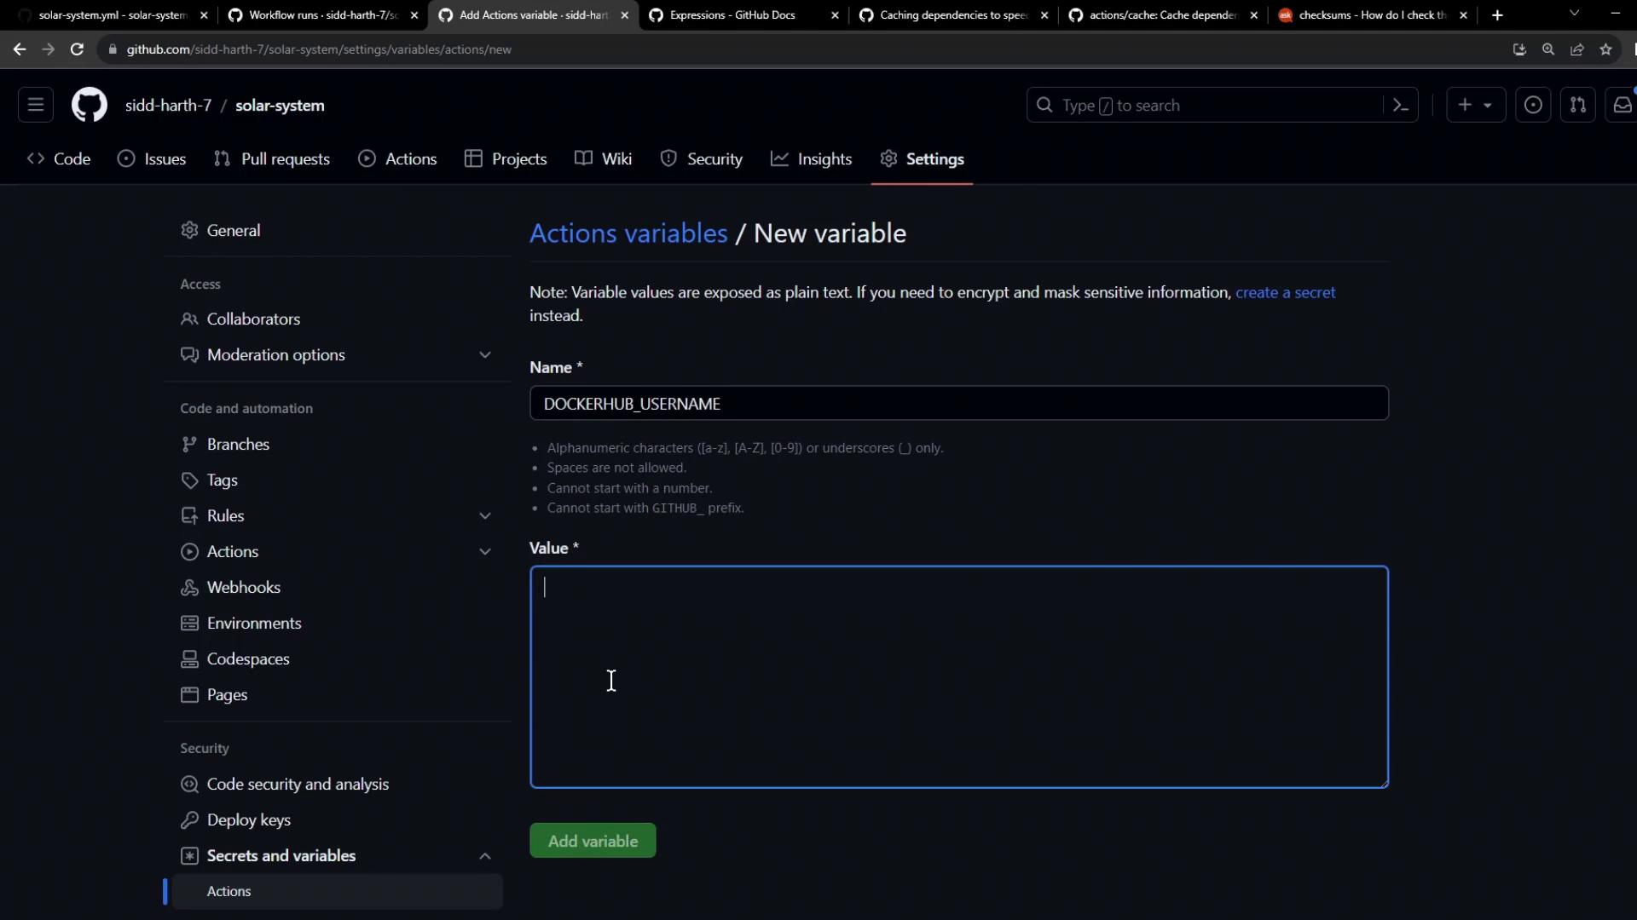Open the hamburger navigation menu
Screen dimensions: 1637x920
pyautogui.click(x=36, y=106)
